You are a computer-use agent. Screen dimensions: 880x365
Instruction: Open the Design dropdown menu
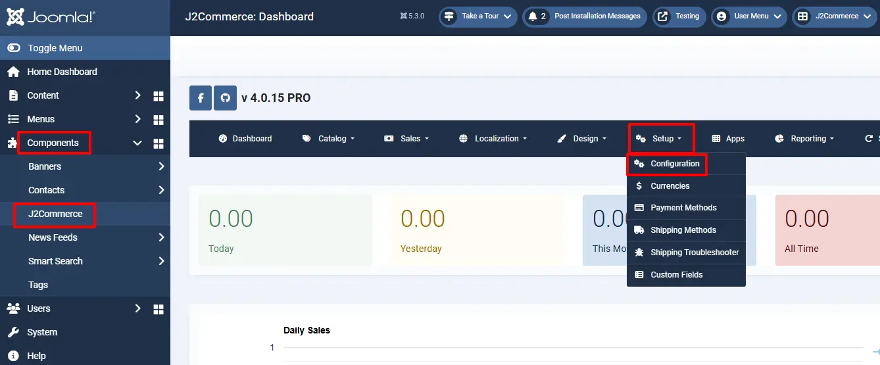click(x=581, y=139)
